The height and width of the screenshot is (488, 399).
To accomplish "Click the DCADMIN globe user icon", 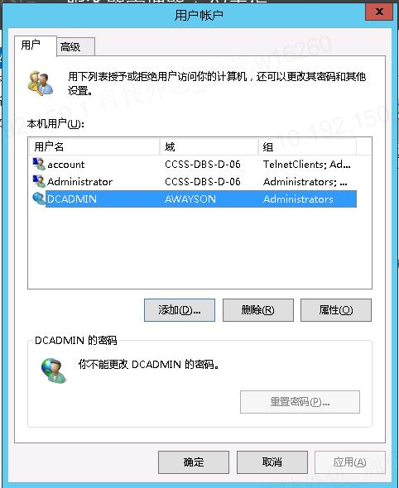I will (x=39, y=199).
